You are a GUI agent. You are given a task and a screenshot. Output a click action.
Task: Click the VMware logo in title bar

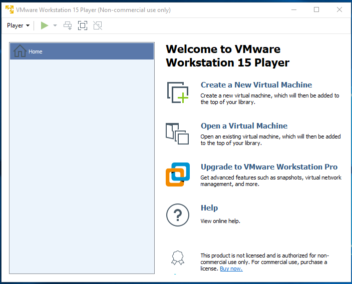(10, 9)
